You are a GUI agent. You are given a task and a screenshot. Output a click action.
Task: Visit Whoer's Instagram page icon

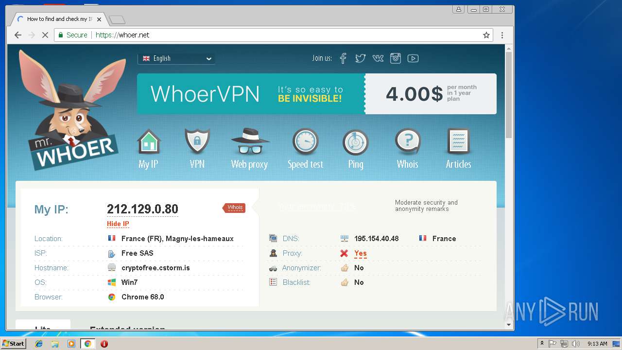click(x=396, y=58)
